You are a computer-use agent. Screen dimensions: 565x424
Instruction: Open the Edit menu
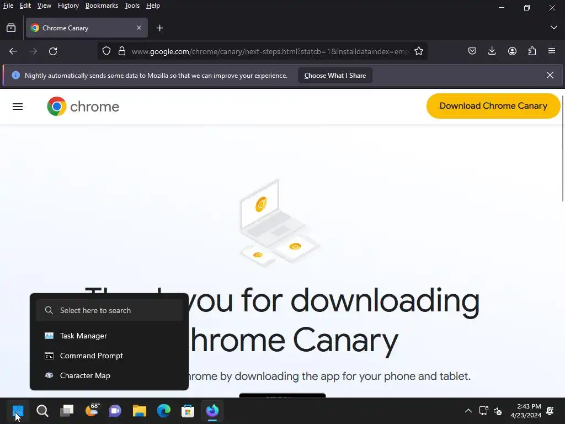pos(25,6)
